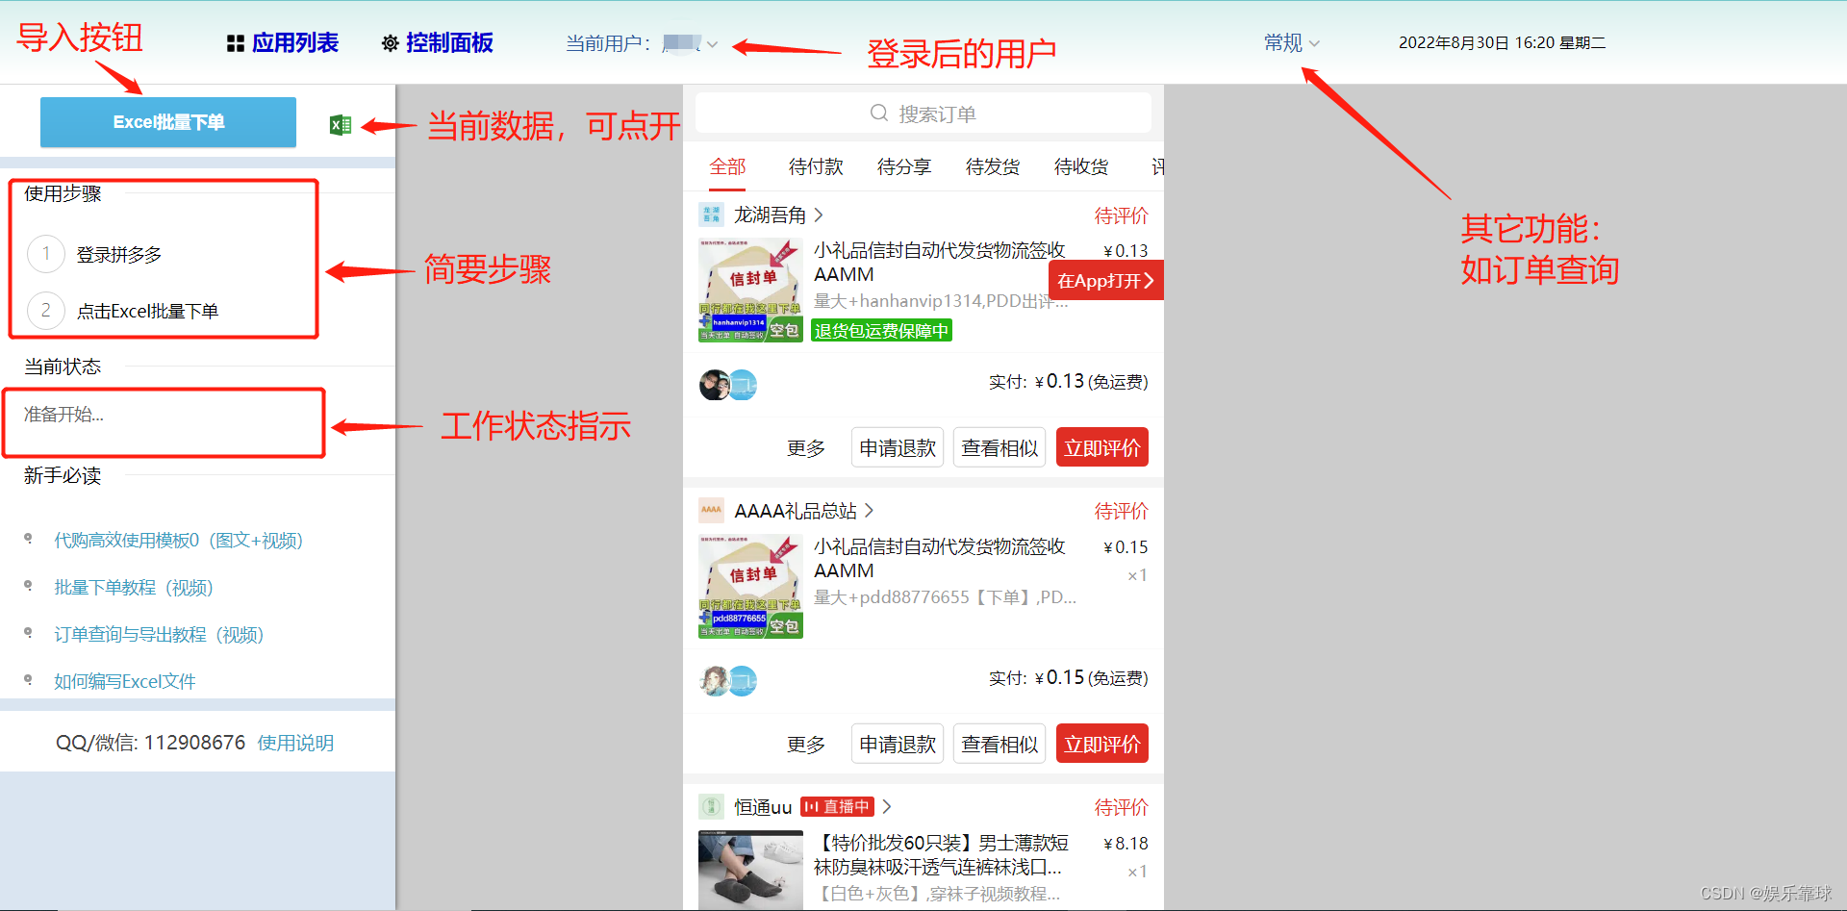Switch to the 待发货 tab
The width and height of the screenshot is (1847, 911).
point(993,167)
